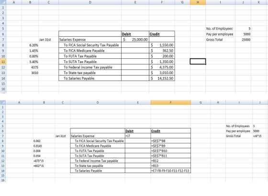Image resolution: width=268 pixels, height=196 pixels.
Task: Click the Select All corner of the values sheet
Action: [x=3, y=2]
